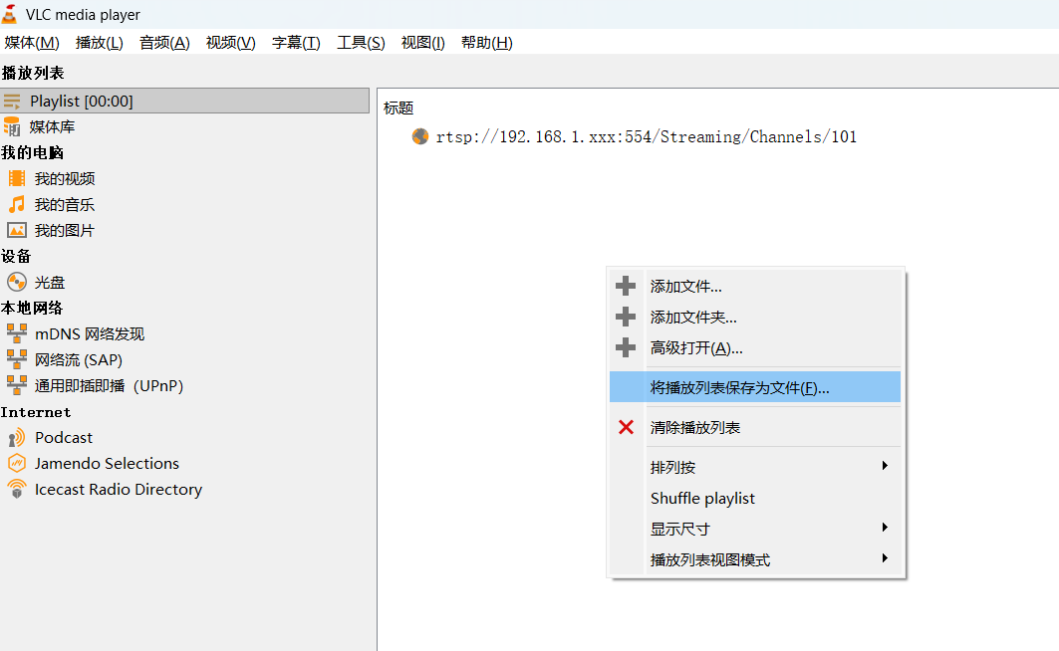Open 我的视频 in sidebar

(x=65, y=178)
